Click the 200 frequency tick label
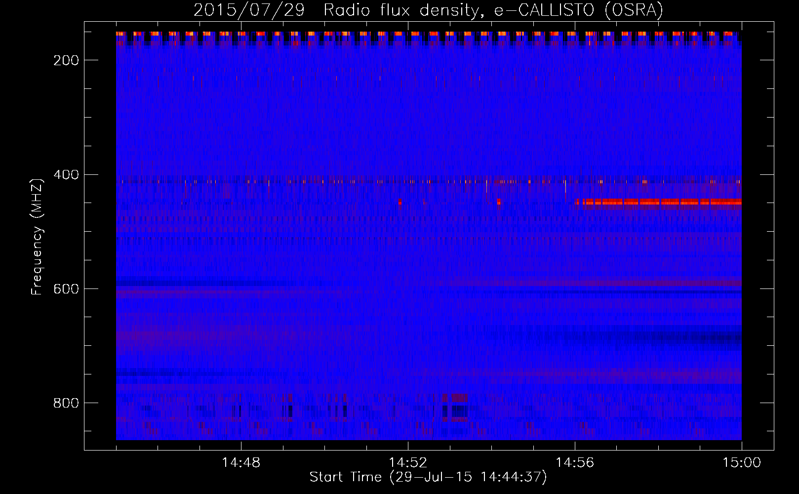 click(x=66, y=60)
